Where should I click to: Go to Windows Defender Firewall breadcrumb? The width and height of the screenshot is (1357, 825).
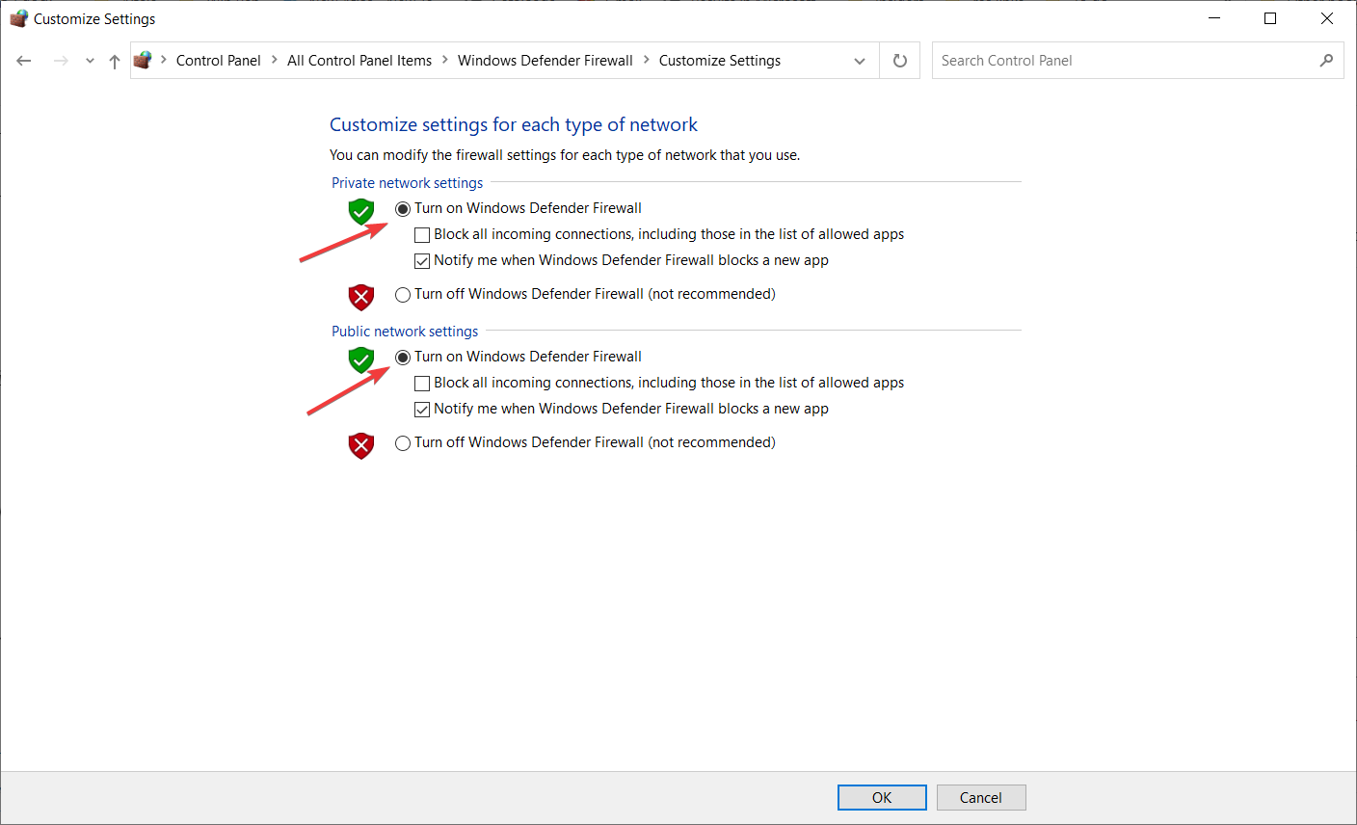[545, 60]
